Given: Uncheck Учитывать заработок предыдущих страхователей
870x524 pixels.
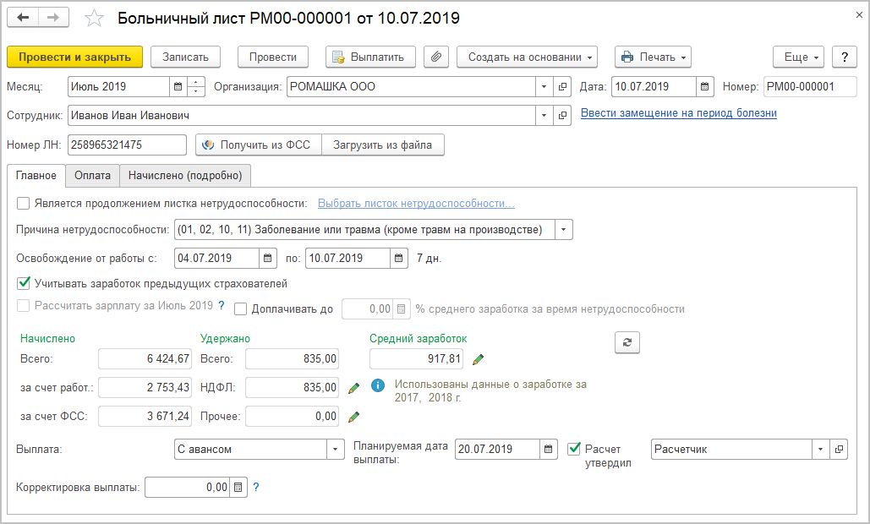Looking at the screenshot, I should point(23,283).
